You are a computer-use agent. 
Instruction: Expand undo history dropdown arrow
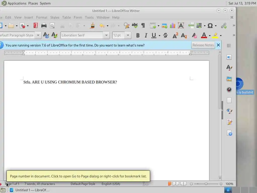(x=107, y=26)
